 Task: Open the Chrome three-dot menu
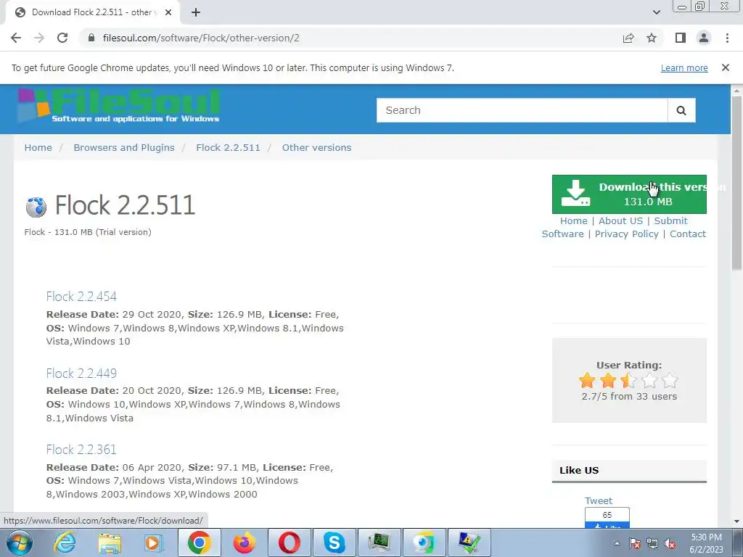[727, 38]
